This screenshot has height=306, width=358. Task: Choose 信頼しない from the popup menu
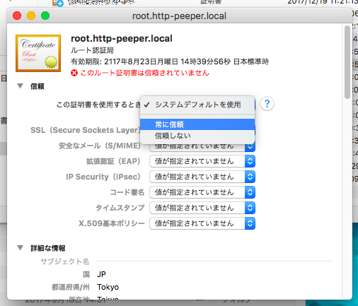(x=197, y=136)
